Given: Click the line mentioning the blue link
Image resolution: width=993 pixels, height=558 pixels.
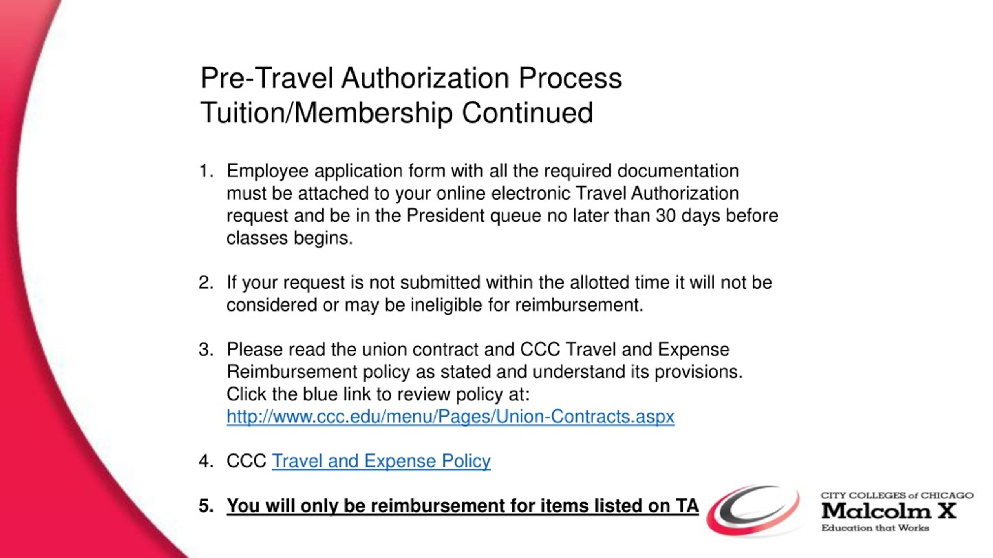Looking at the screenshot, I should (x=378, y=394).
